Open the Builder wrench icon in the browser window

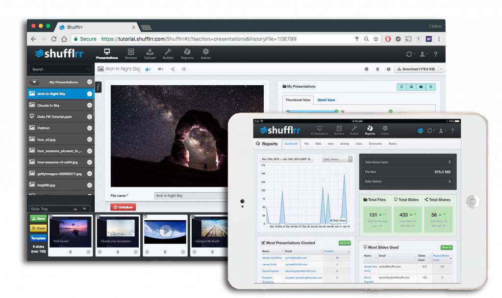pyautogui.click(x=168, y=53)
